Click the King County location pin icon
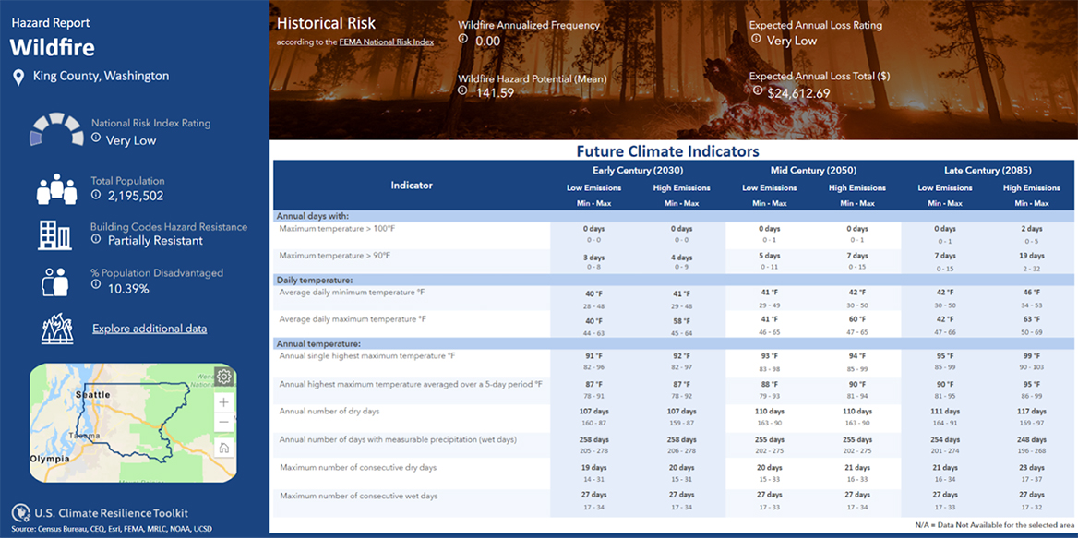 (x=18, y=78)
